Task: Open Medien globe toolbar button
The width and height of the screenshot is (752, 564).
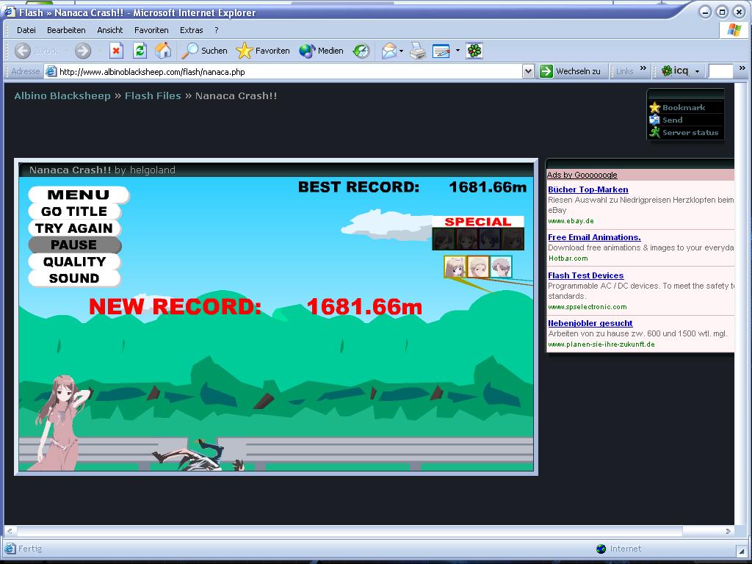Action: (321, 51)
